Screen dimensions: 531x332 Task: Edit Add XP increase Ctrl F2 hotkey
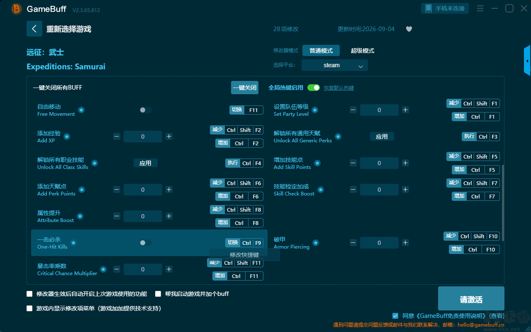[x=239, y=143]
